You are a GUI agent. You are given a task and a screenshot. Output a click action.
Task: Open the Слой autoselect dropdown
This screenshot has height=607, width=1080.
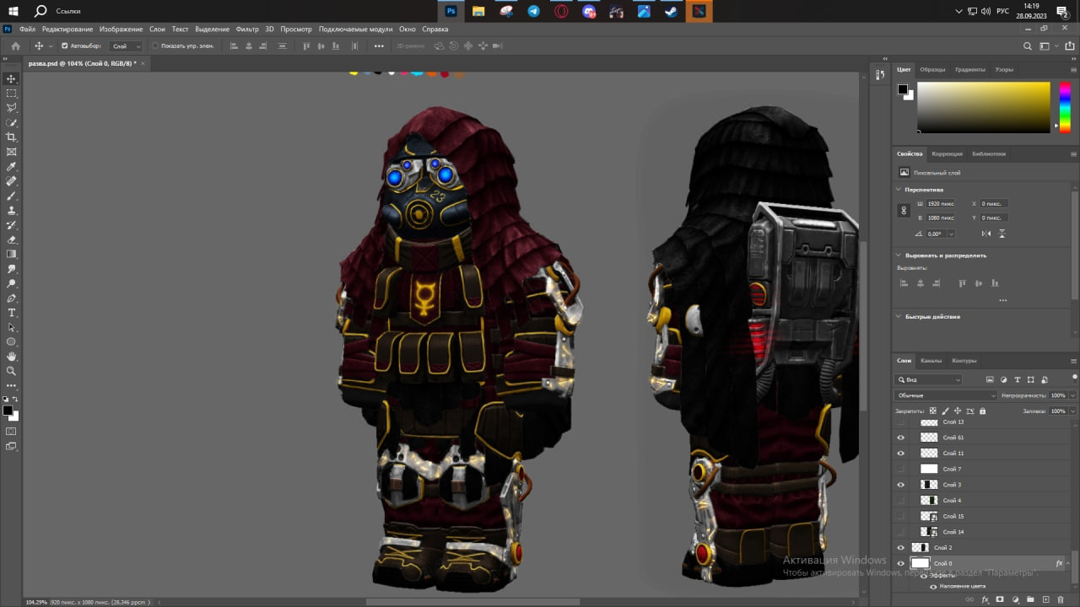[126, 46]
